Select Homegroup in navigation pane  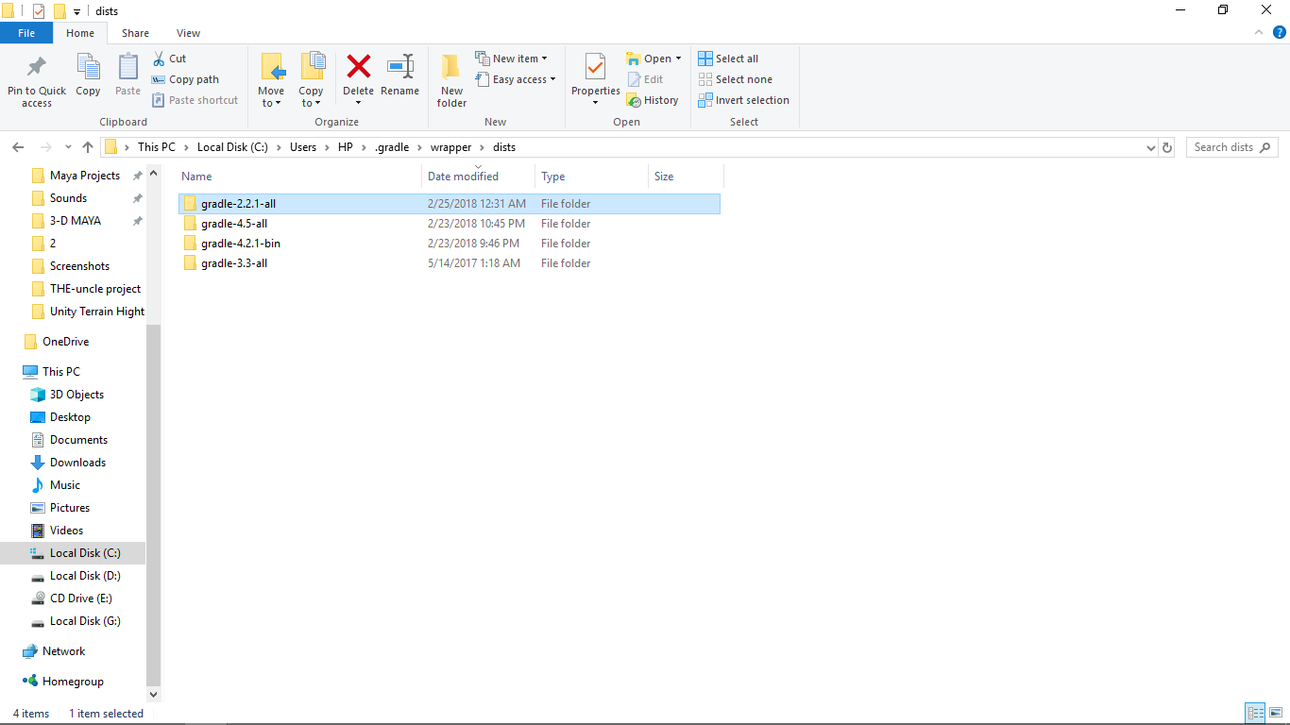73,682
